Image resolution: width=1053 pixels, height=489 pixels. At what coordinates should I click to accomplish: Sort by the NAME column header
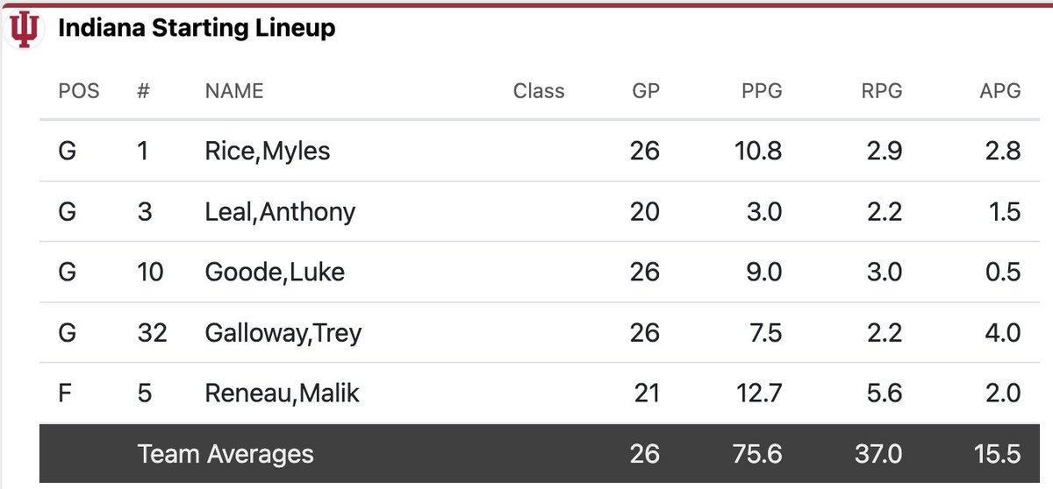coord(234,90)
